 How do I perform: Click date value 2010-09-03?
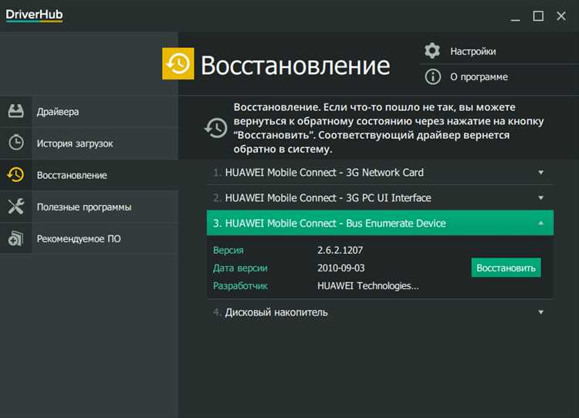coord(340,268)
